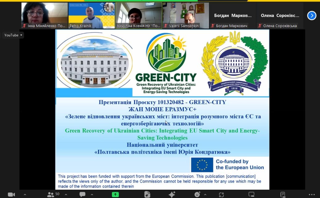Select Інна Міняйленко video thumbnail
Image resolution: width=320 pixels, height=198 pixels.
tap(44, 15)
